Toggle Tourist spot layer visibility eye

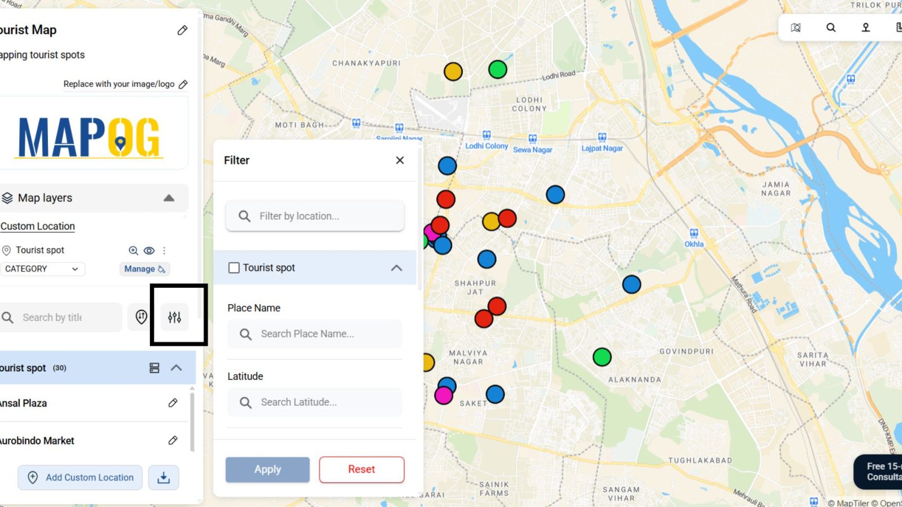pos(149,251)
